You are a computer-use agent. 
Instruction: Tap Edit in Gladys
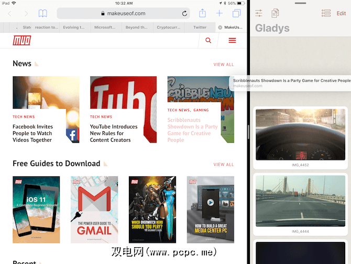(x=341, y=14)
